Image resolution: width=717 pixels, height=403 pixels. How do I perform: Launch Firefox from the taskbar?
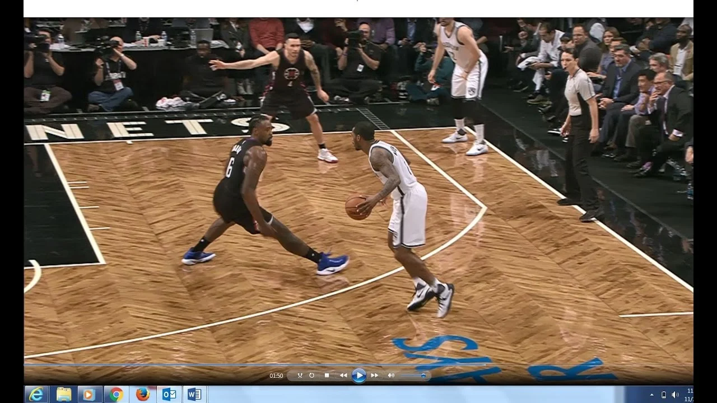point(143,395)
